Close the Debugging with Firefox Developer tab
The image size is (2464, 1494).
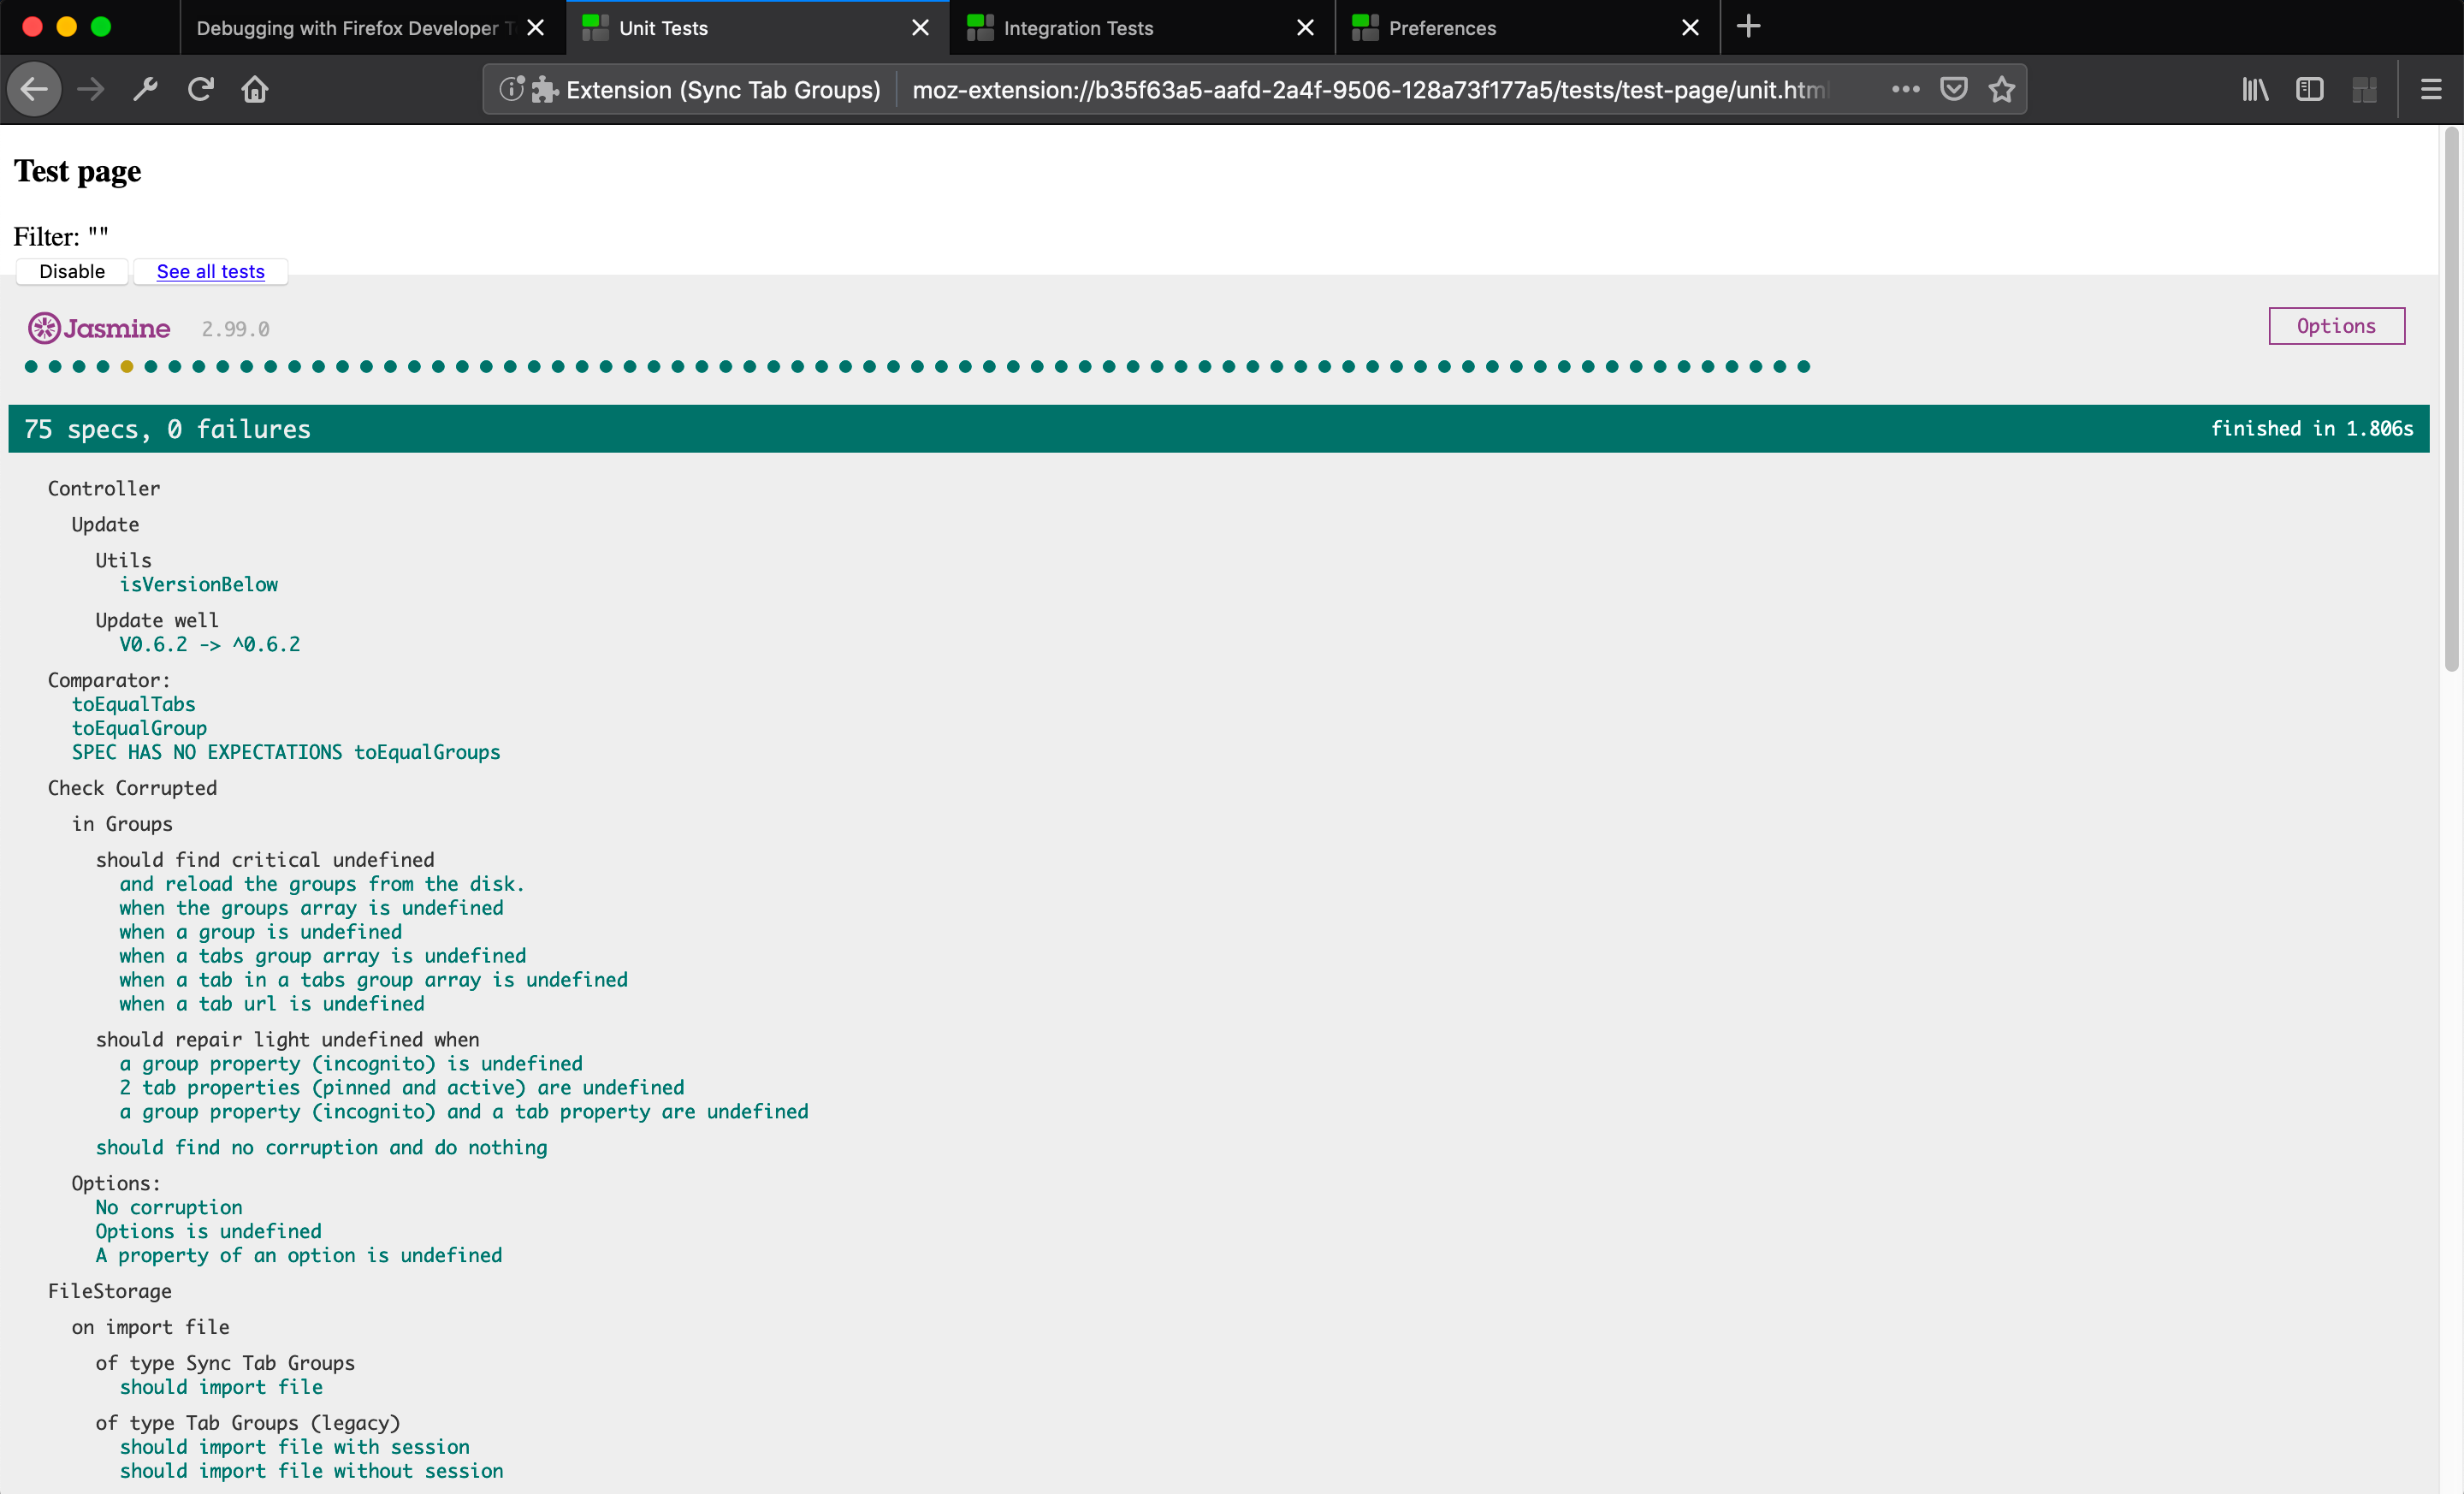[536, 28]
